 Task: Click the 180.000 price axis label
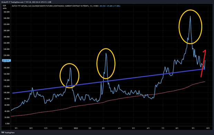coord(7,68)
